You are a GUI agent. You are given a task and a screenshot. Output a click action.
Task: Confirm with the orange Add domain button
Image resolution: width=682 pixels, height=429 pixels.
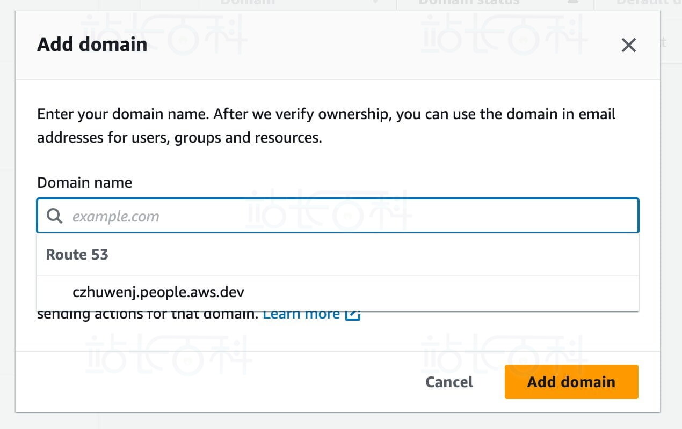pyautogui.click(x=571, y=382)
